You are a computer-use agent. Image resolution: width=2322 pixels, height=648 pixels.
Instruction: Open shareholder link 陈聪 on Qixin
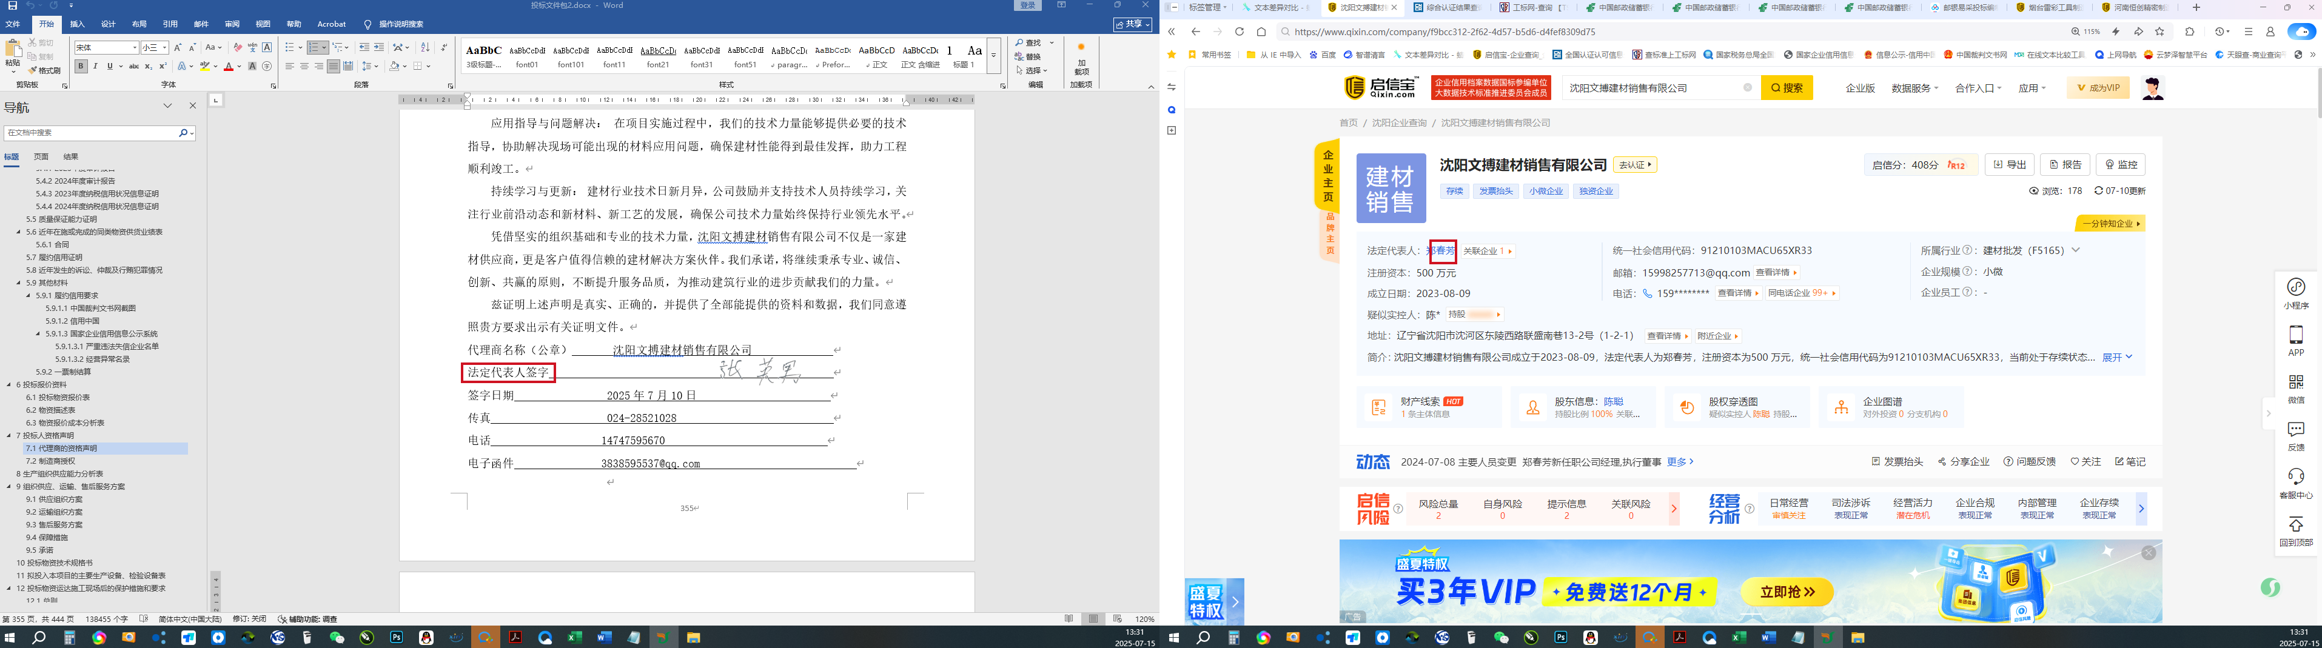pos(1614,402)
